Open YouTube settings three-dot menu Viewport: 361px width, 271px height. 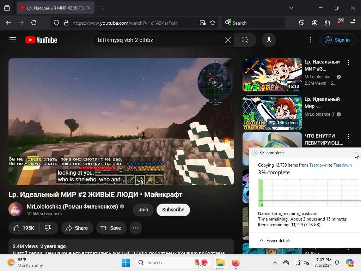[x=311, y=40]
